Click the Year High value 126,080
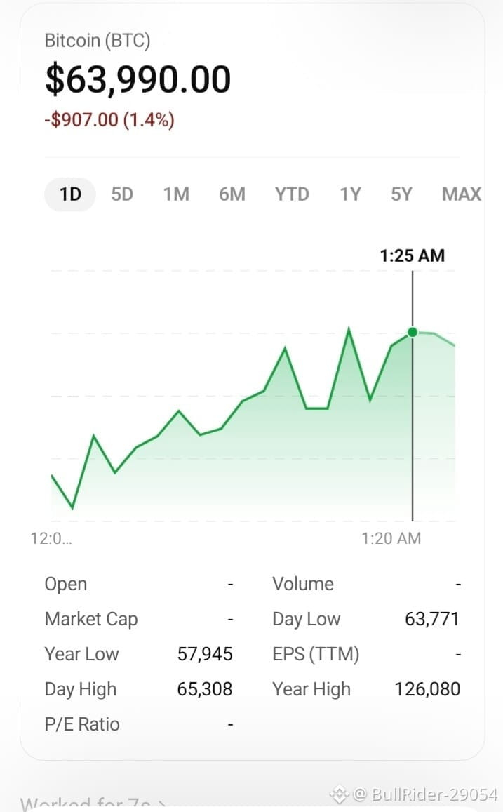503x812 pixels. (427, 689)
